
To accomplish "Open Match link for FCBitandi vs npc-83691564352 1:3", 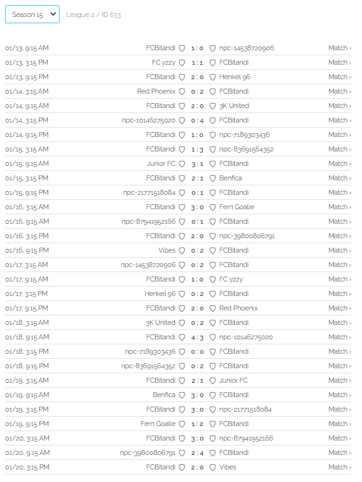I will pos(339,149).
